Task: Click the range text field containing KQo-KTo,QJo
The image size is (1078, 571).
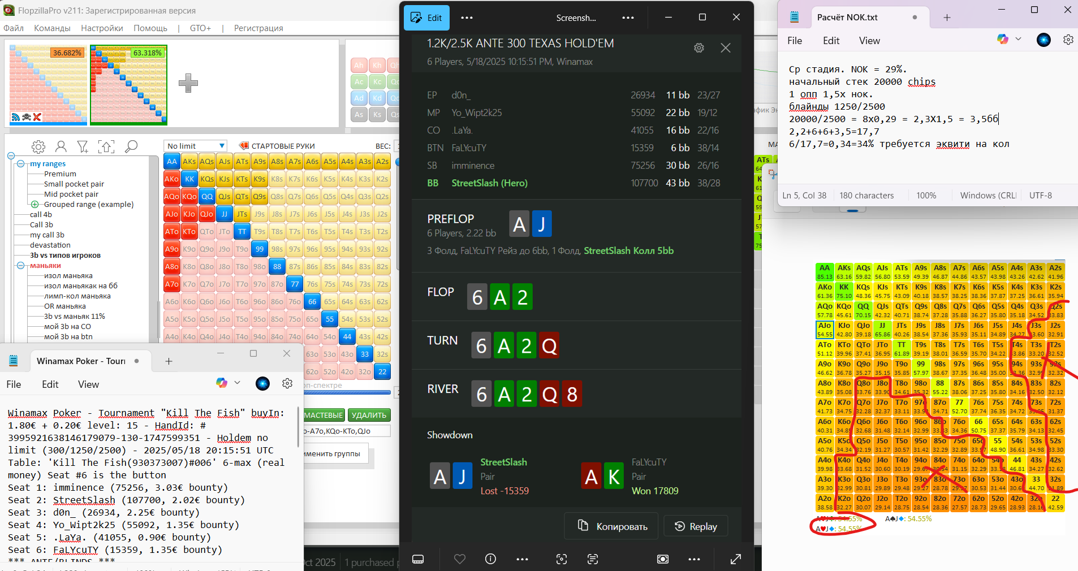Action: click(347, 431)
